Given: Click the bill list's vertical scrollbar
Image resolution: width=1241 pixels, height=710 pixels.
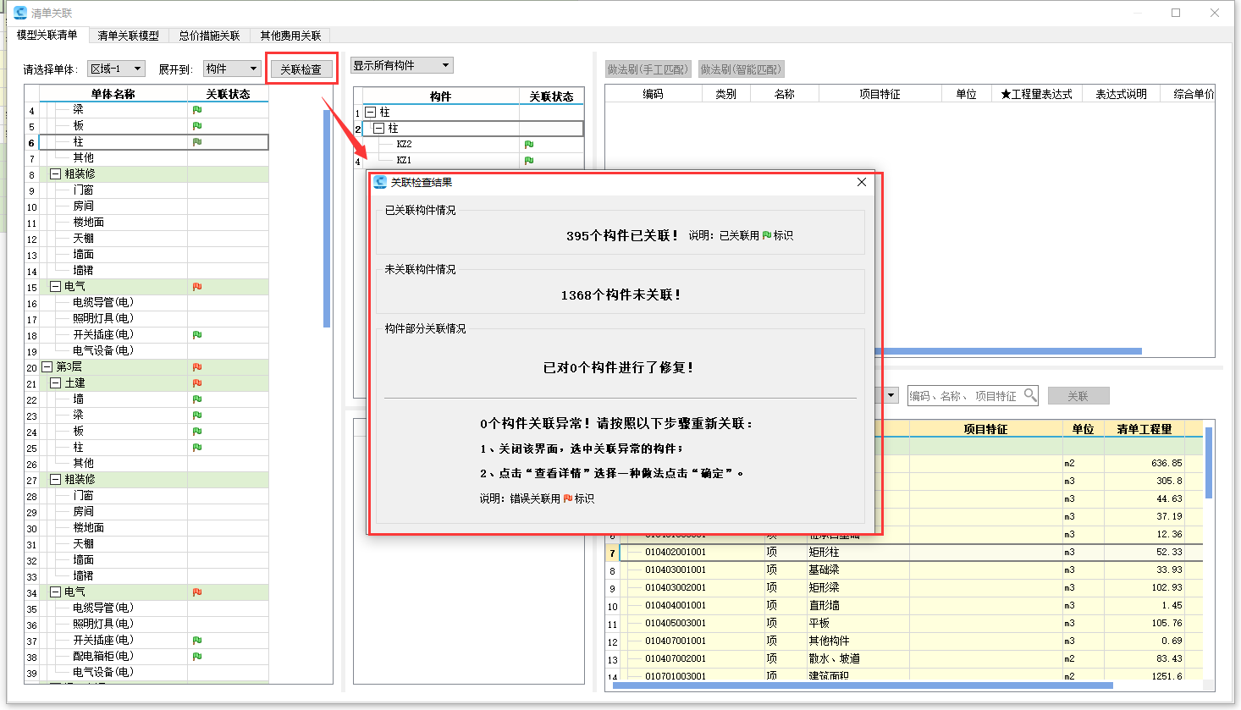Looking at the screenshot, I should coord(1209,463).
